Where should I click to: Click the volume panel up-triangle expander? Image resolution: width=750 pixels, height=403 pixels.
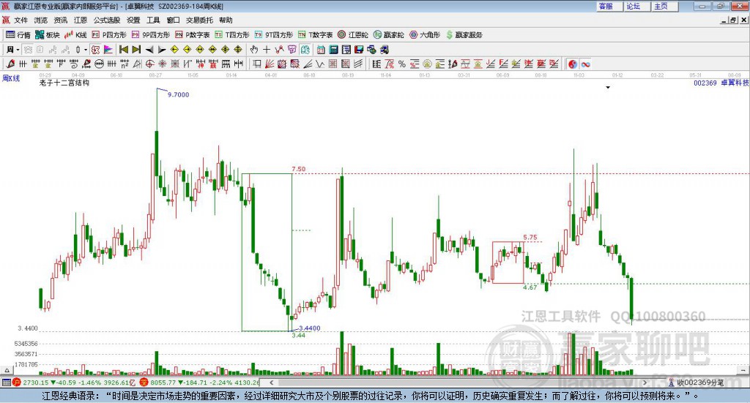pyautogui.click(x=7, y=370)
